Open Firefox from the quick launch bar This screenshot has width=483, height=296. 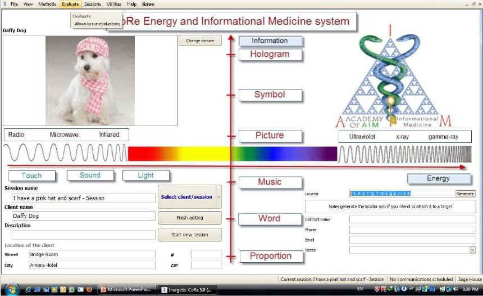coord(89,290)
